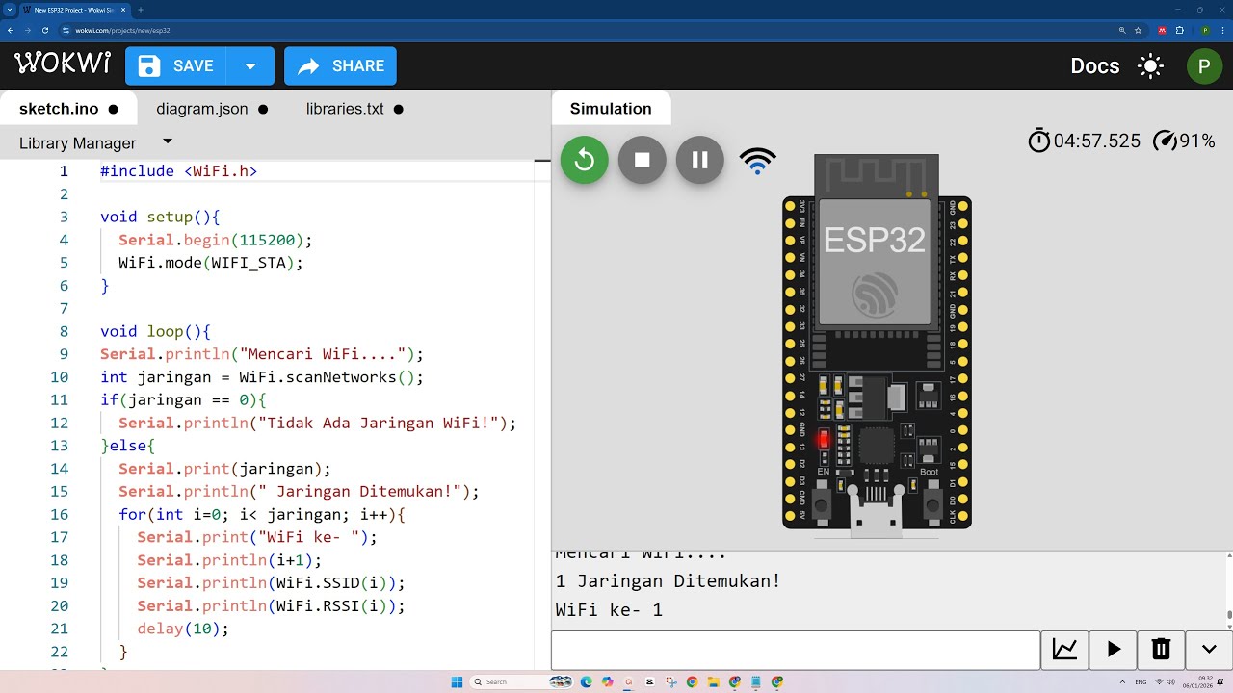1233x693 pixels.
Task: Expand the editor tabs dropdown arrow
Action: 168,141
